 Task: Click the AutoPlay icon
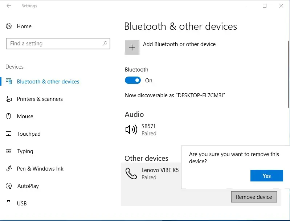coord(9,186)
